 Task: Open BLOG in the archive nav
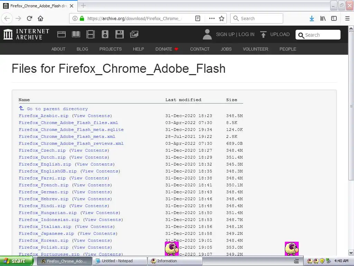pos(82,49)
